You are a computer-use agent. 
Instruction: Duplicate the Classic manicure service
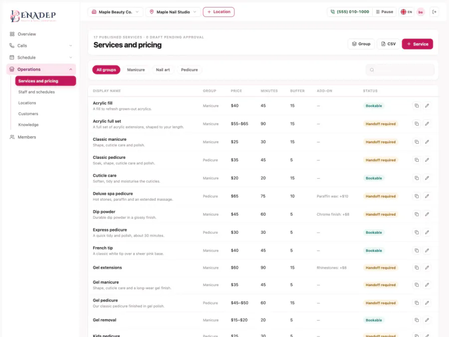(x=417, y=142)
